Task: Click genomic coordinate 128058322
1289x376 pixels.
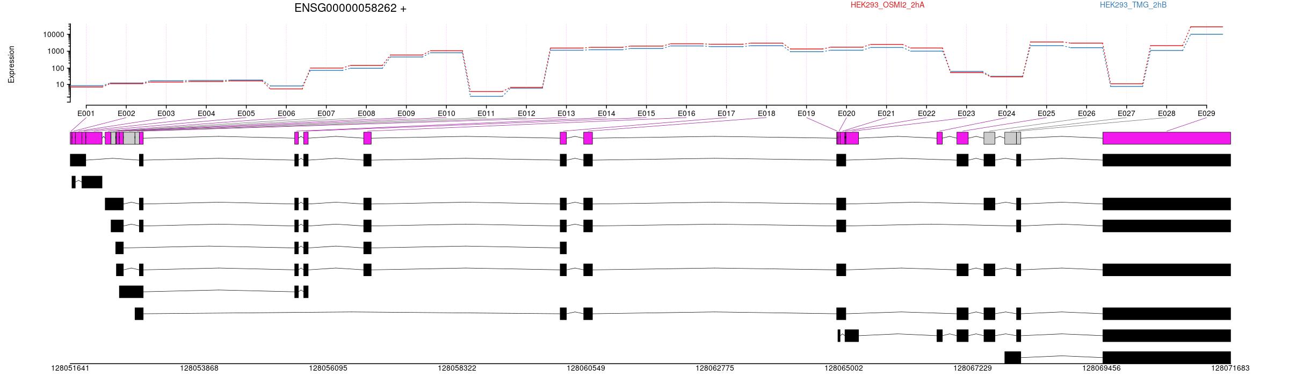Action: (x=457, y=368)
